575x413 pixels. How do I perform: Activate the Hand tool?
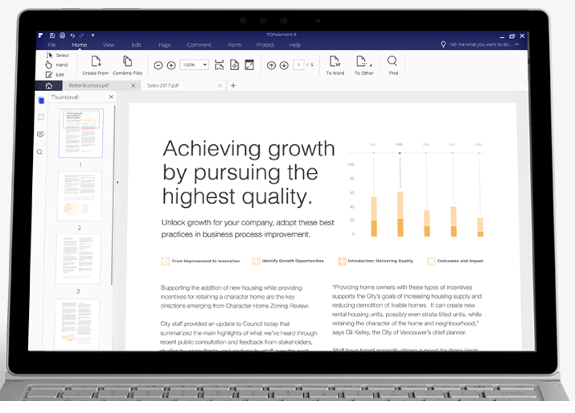50,64
